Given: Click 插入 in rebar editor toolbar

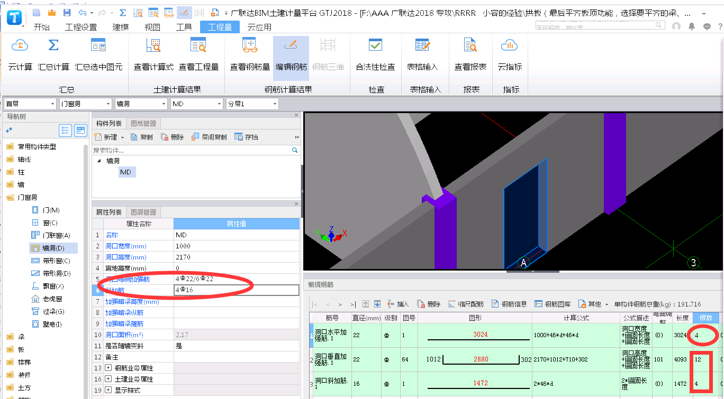Looking at the screenshot, I should point(398,304).
